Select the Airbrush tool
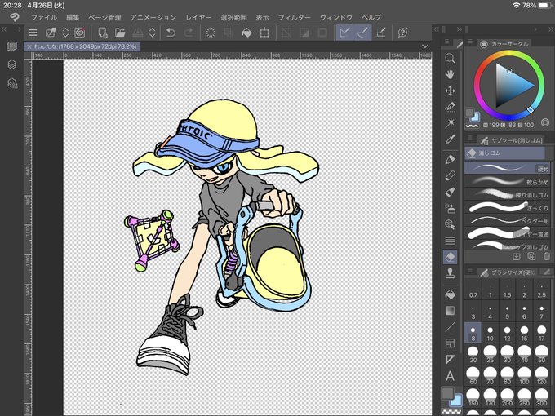This screenshot has width=555, height=416. tap(450, 208)
